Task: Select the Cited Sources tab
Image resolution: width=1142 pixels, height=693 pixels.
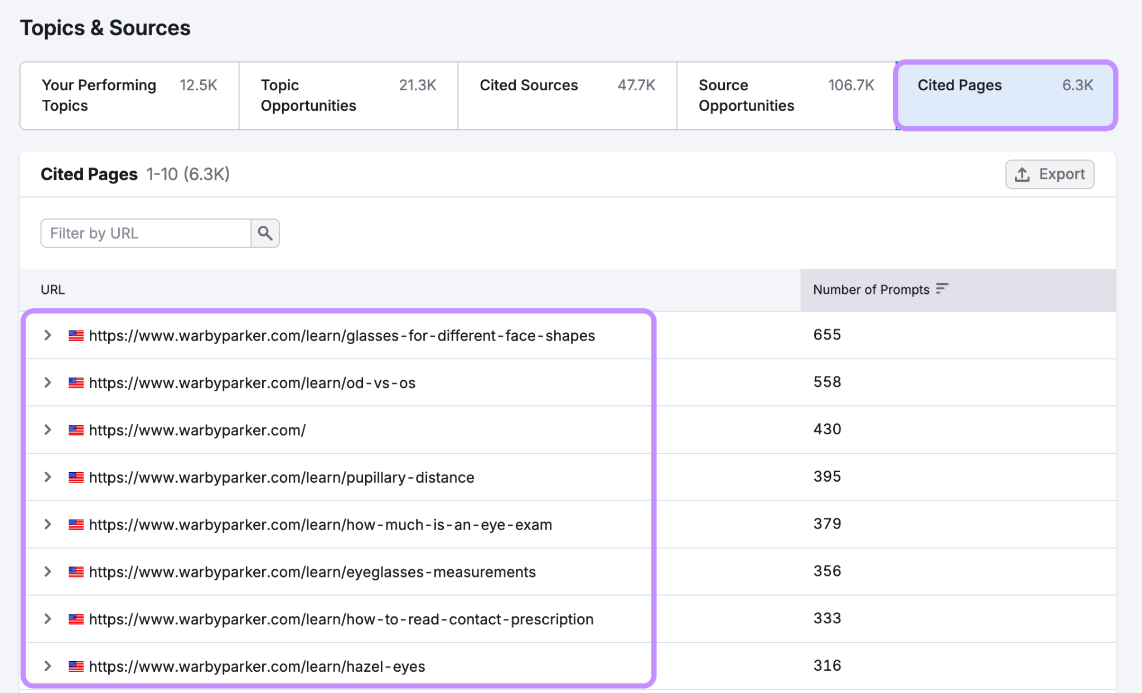Action: [568, 95]
